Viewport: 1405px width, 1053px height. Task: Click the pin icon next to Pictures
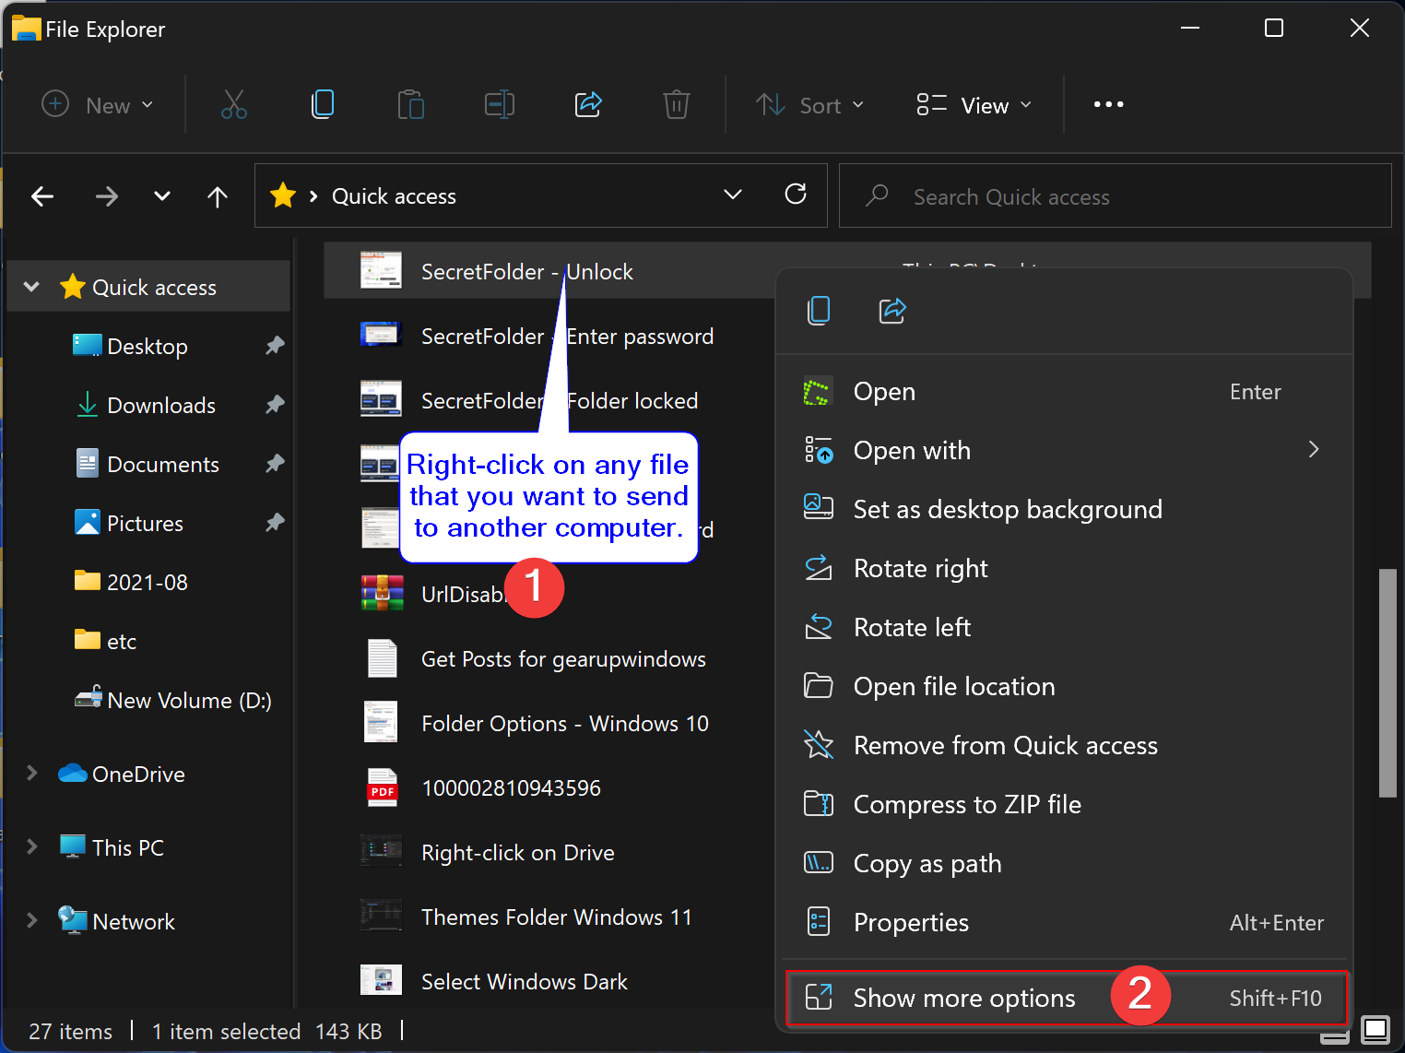pos(275,523)
